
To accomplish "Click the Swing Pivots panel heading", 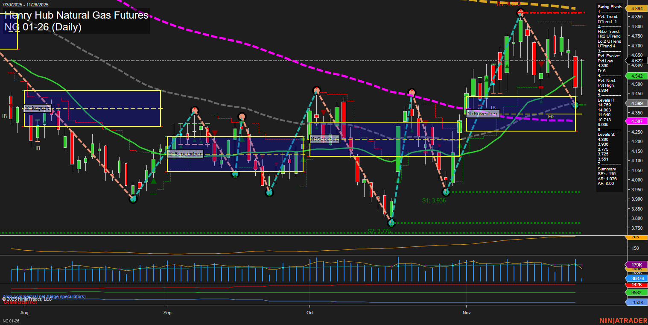I will 610,7.
